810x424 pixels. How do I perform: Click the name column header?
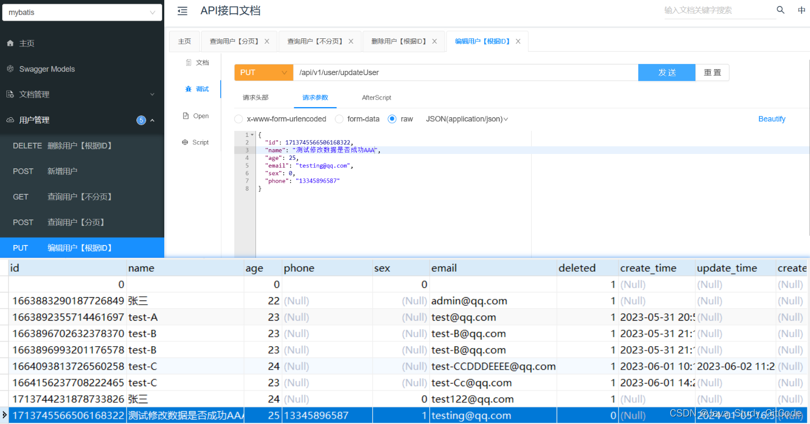click(185, 268)
